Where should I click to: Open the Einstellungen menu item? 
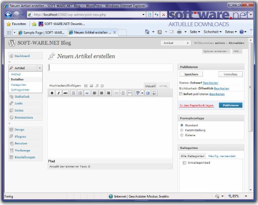(25, 157)
